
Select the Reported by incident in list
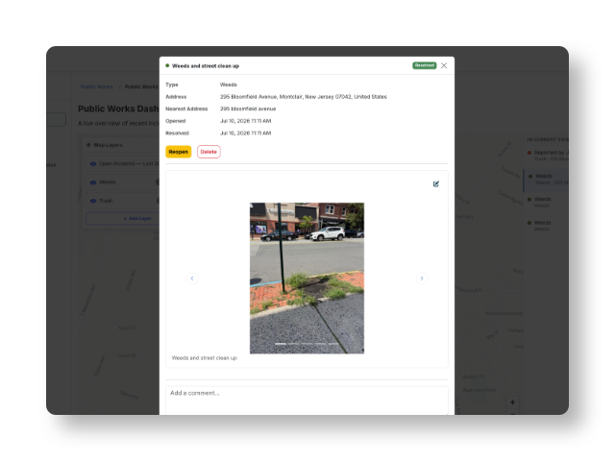click(548, 156)
